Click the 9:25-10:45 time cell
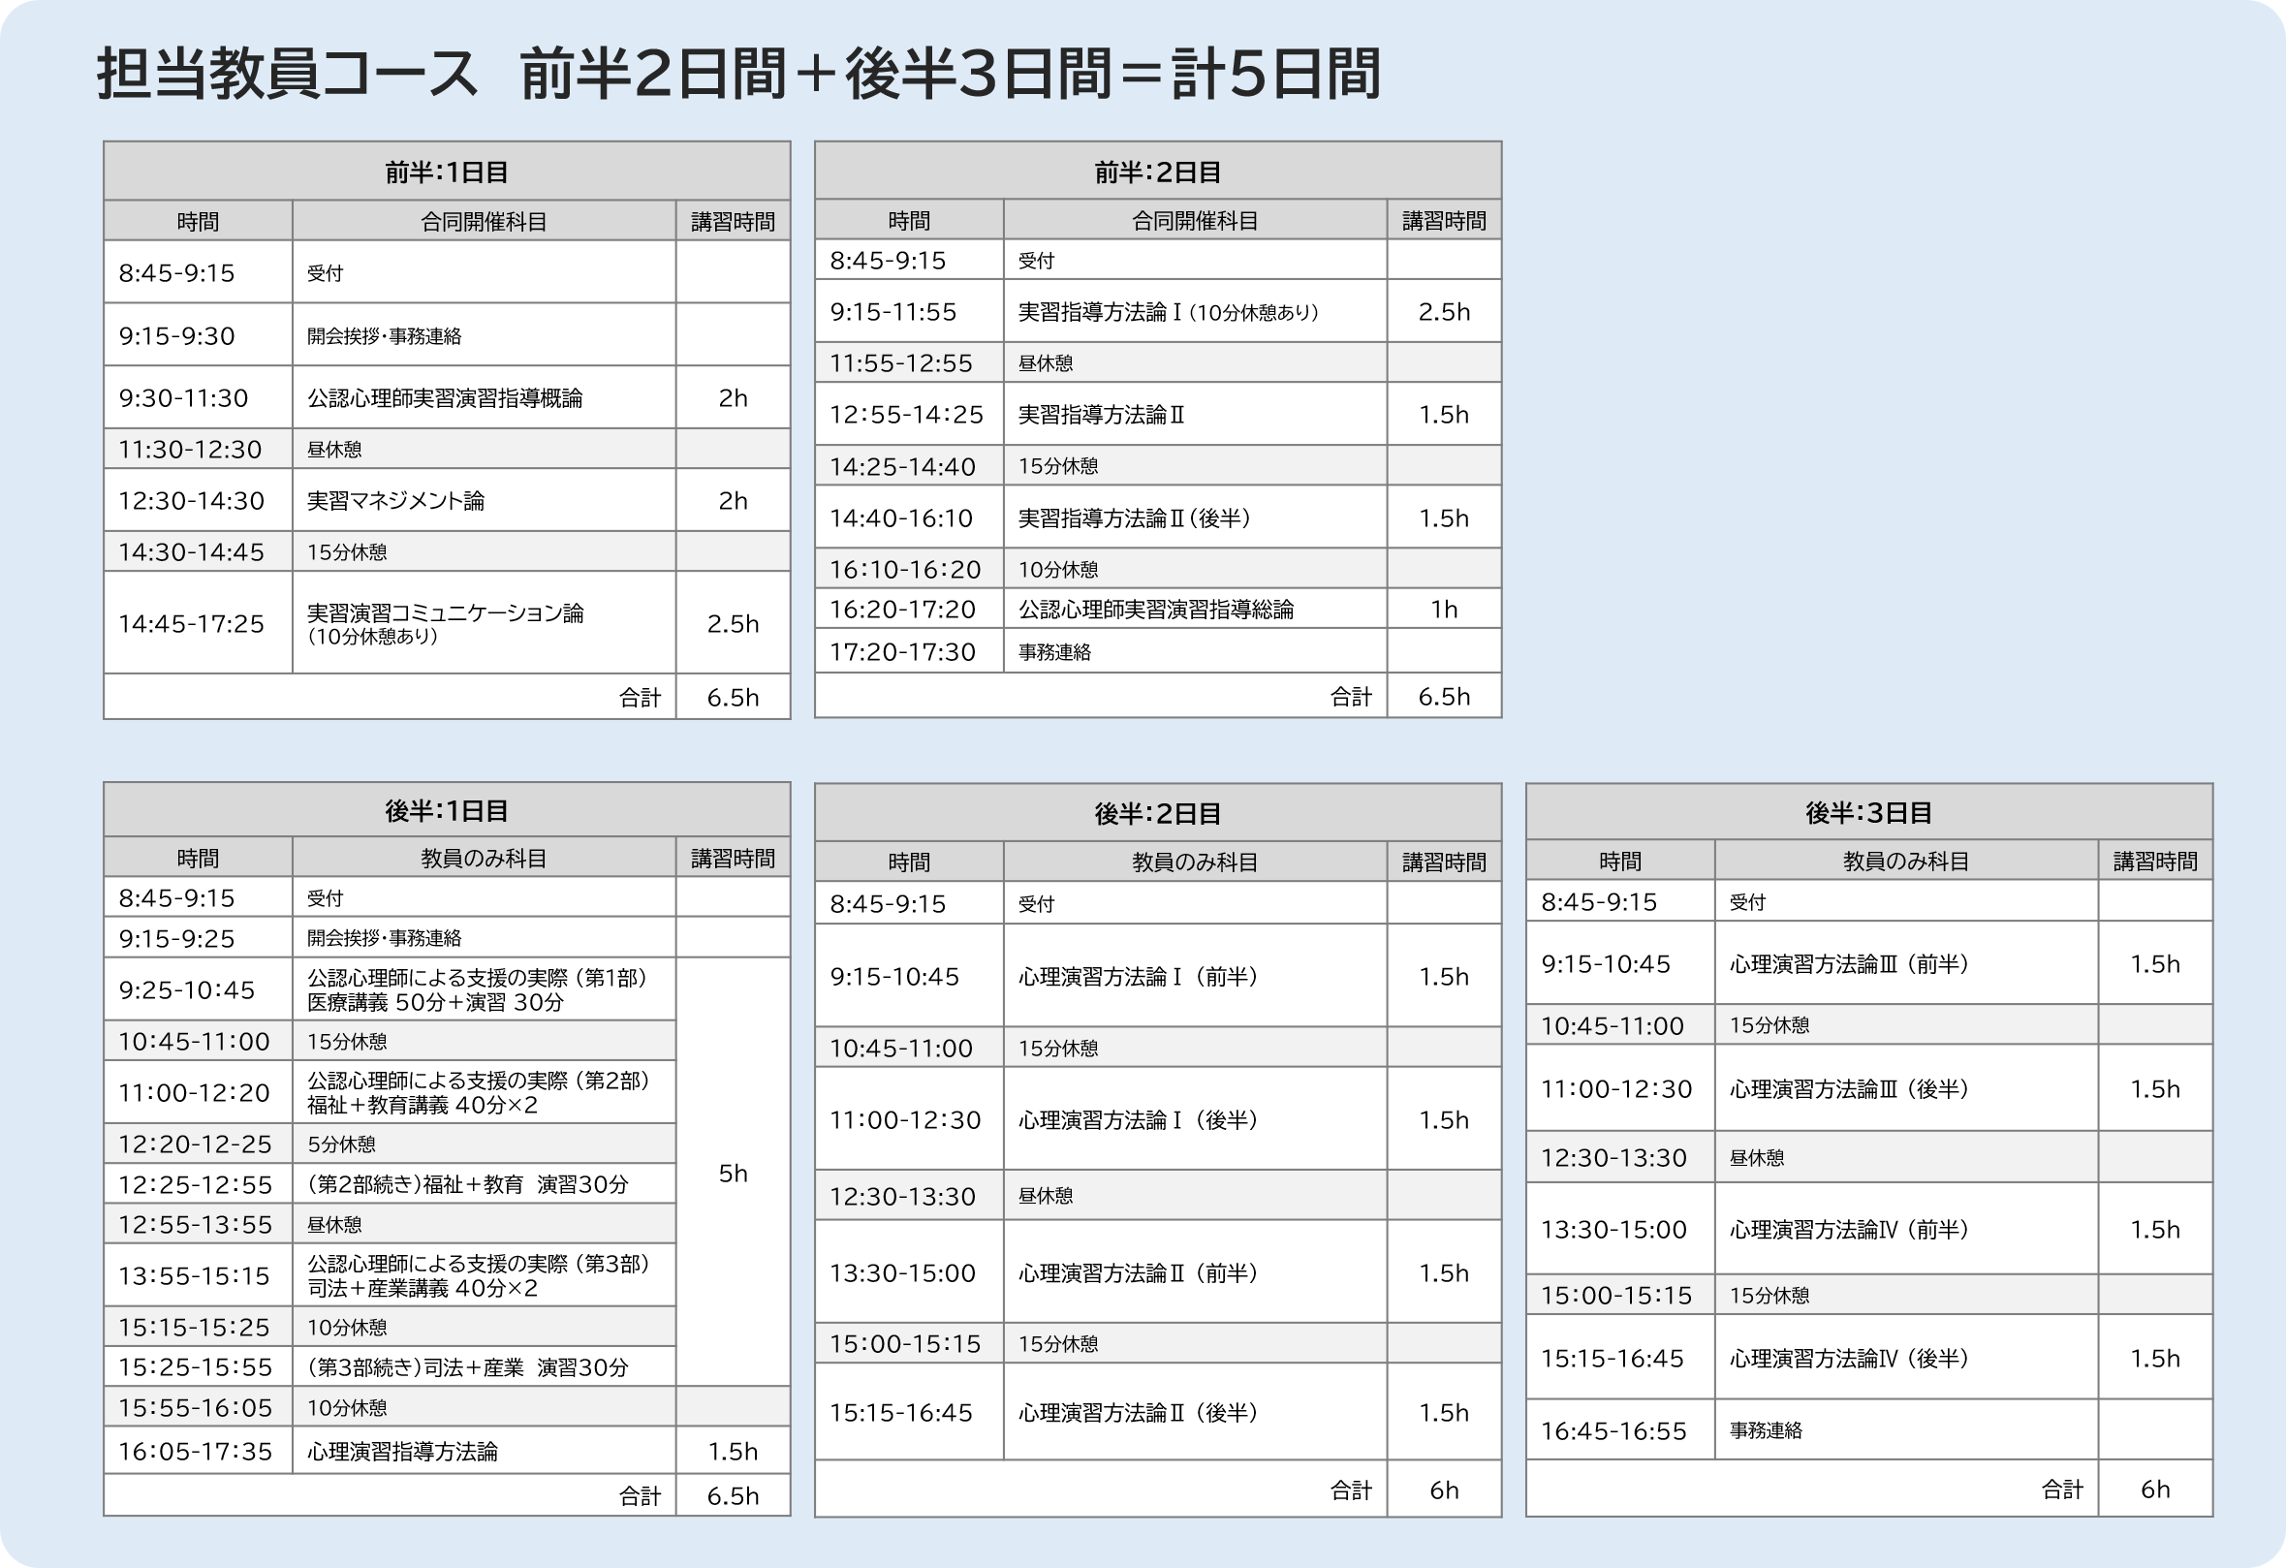Viewport: 2286px width, 1568px height. [198, 988]
